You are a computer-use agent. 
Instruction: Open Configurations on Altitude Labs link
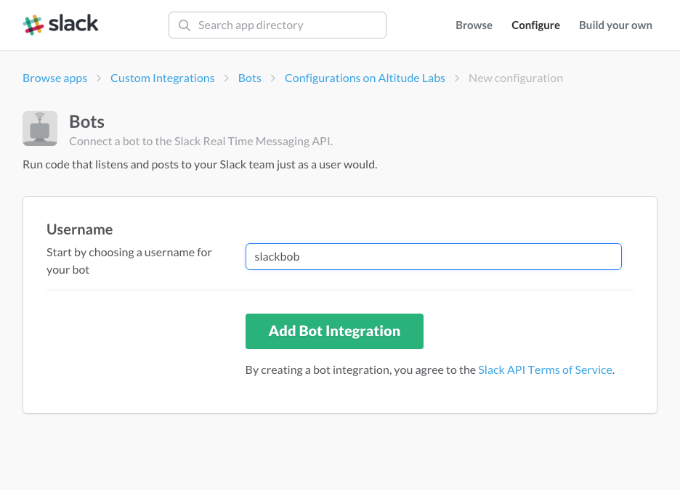(365, 78)
